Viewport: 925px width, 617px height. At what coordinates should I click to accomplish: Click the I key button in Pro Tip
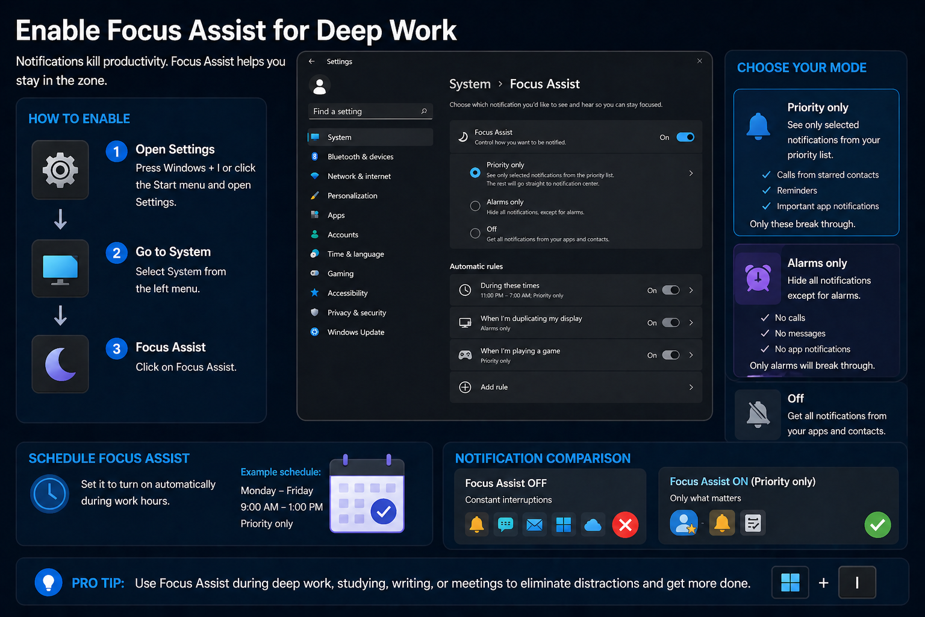point(857,583)
